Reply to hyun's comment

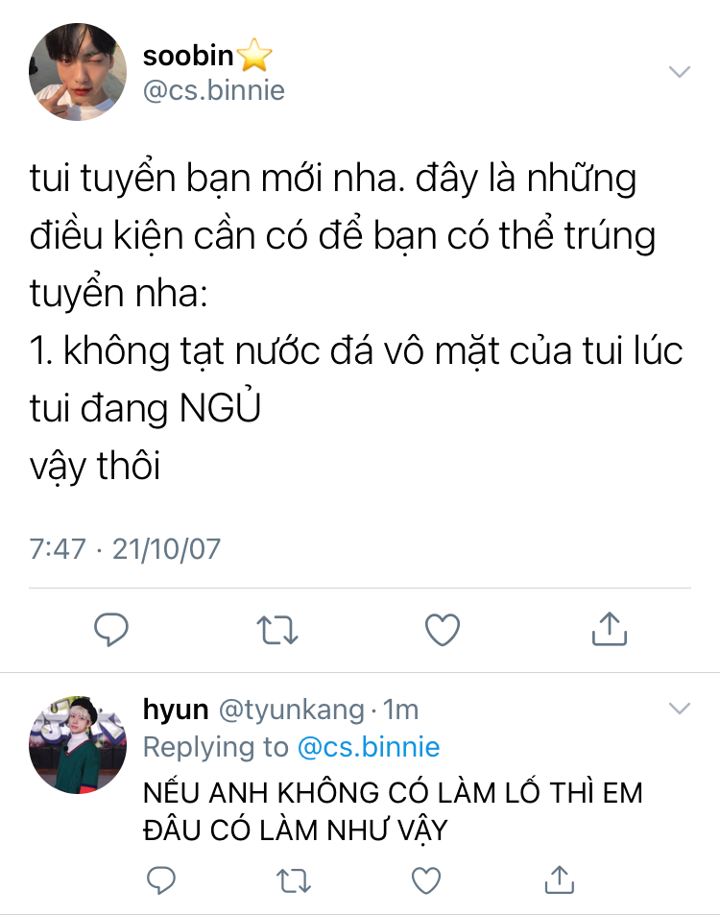point(161,880)
